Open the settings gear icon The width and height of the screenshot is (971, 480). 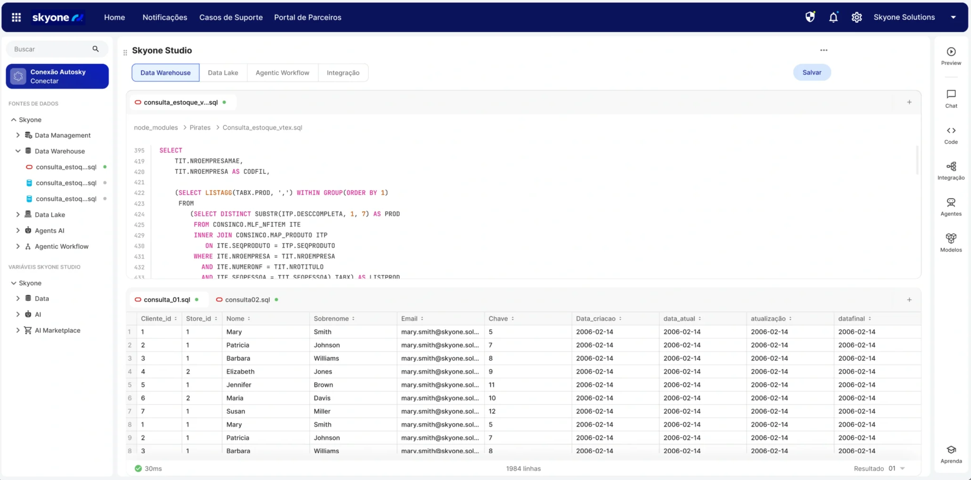pyautogui.click(x=857, y=18)
